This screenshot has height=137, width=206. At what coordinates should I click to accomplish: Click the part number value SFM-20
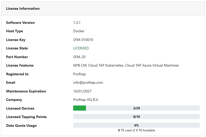79,57
